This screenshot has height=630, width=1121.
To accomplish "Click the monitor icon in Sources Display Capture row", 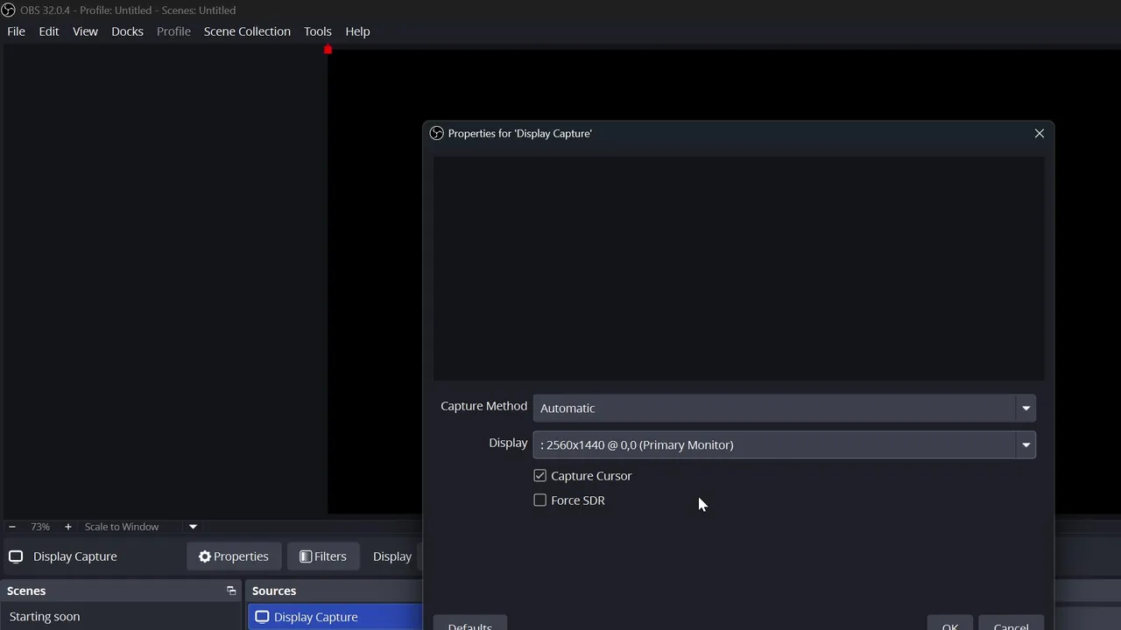I will point(262,617).
